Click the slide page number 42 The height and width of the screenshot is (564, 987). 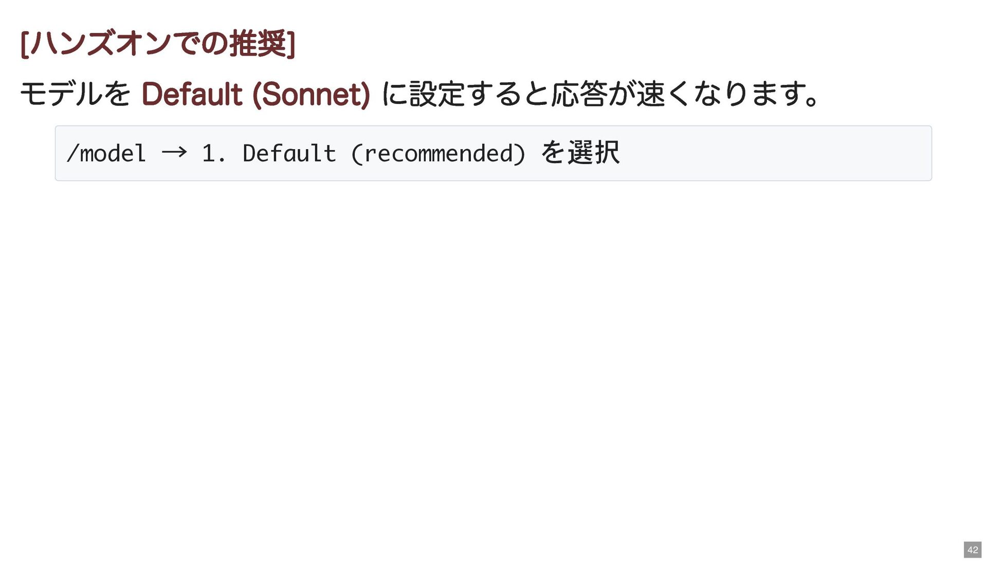pyautogui.click(x=972, y=550)
